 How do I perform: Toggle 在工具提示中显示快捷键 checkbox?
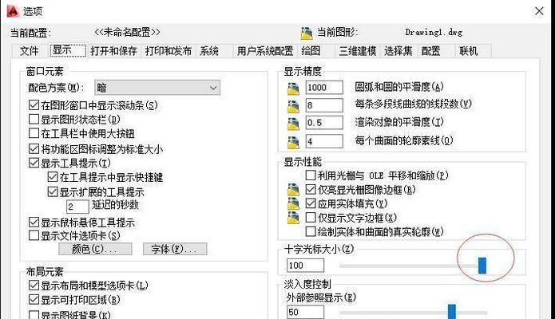point(53,177)
